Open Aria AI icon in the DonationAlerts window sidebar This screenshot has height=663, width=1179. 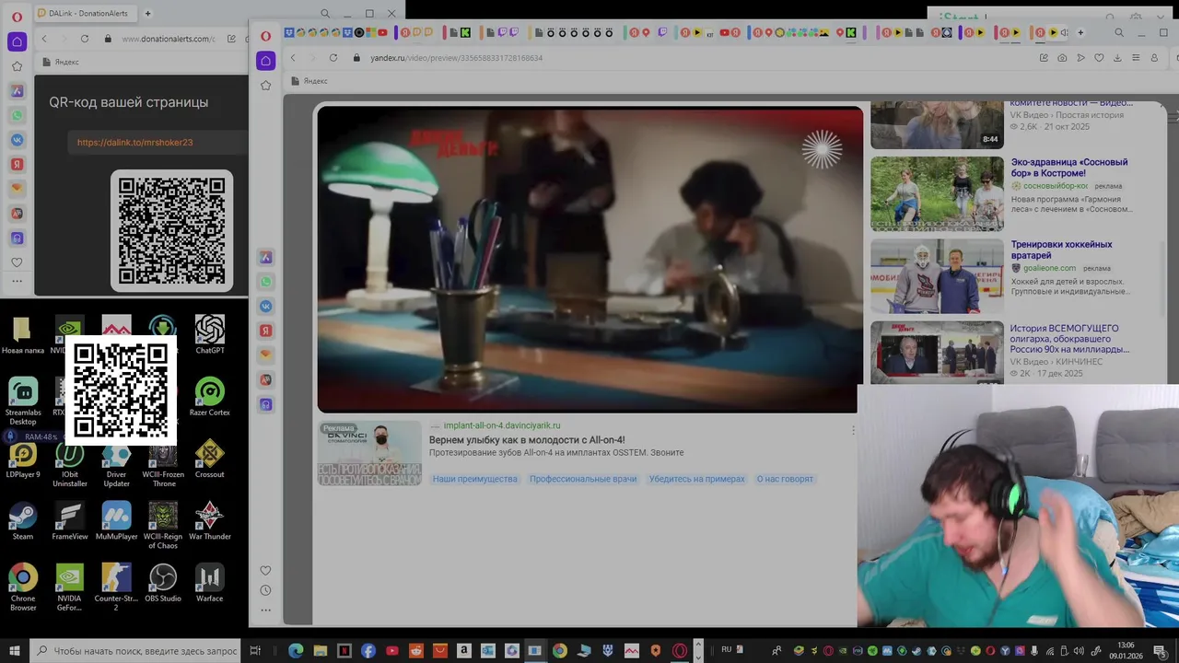17,91
